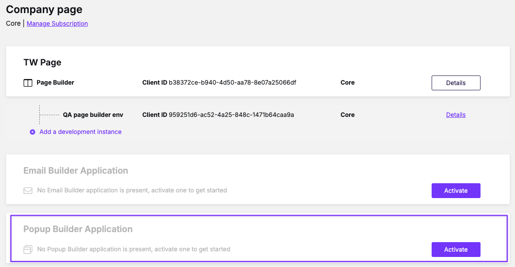This screenshot has width=515, height=267.
Task: Click the Company page title
Action: pos(44,9)
